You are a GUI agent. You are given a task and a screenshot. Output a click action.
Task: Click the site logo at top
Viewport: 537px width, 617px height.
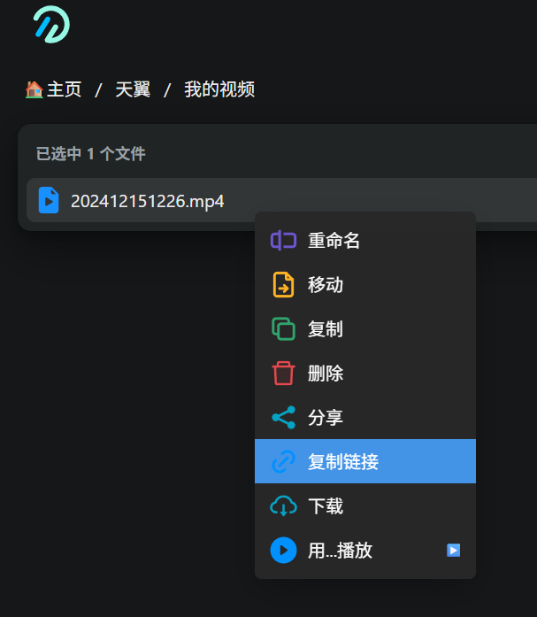pyautogui.click(x=51, y=24)
